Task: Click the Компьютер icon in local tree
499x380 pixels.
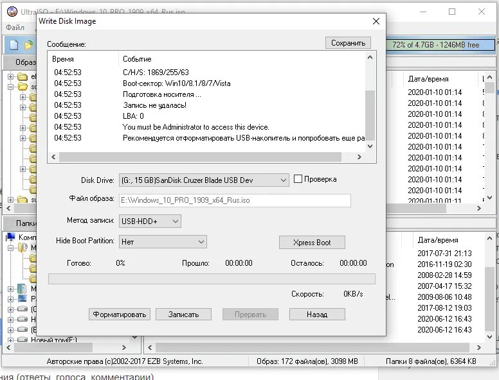Action: pyautogui.click(x=11, y=237)
